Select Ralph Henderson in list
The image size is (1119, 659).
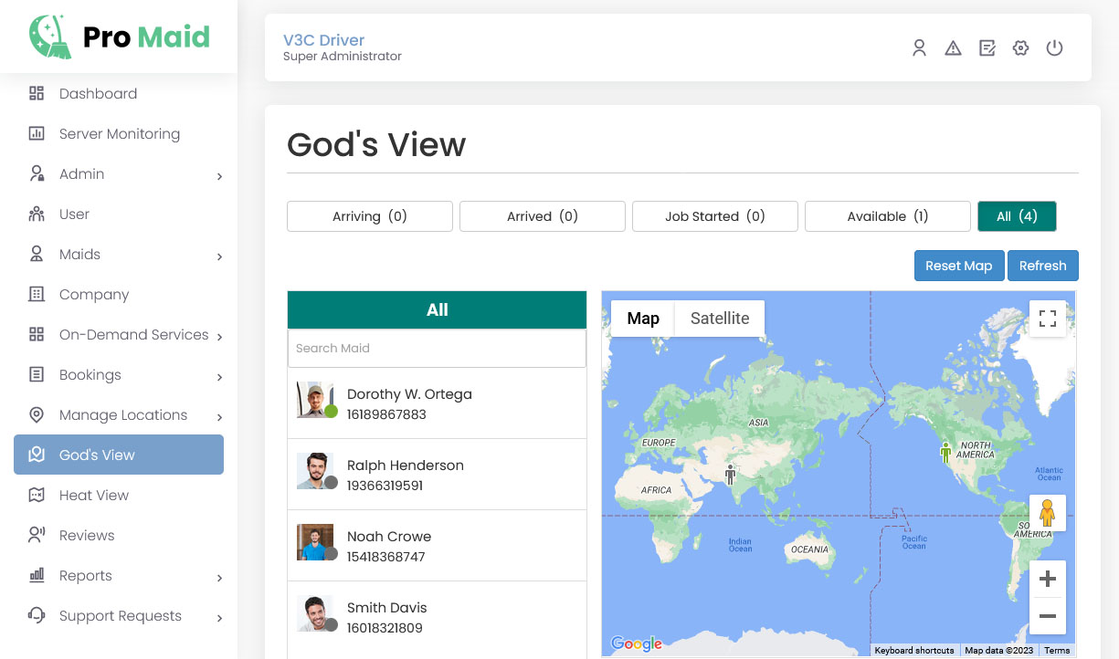click(437, 475)
